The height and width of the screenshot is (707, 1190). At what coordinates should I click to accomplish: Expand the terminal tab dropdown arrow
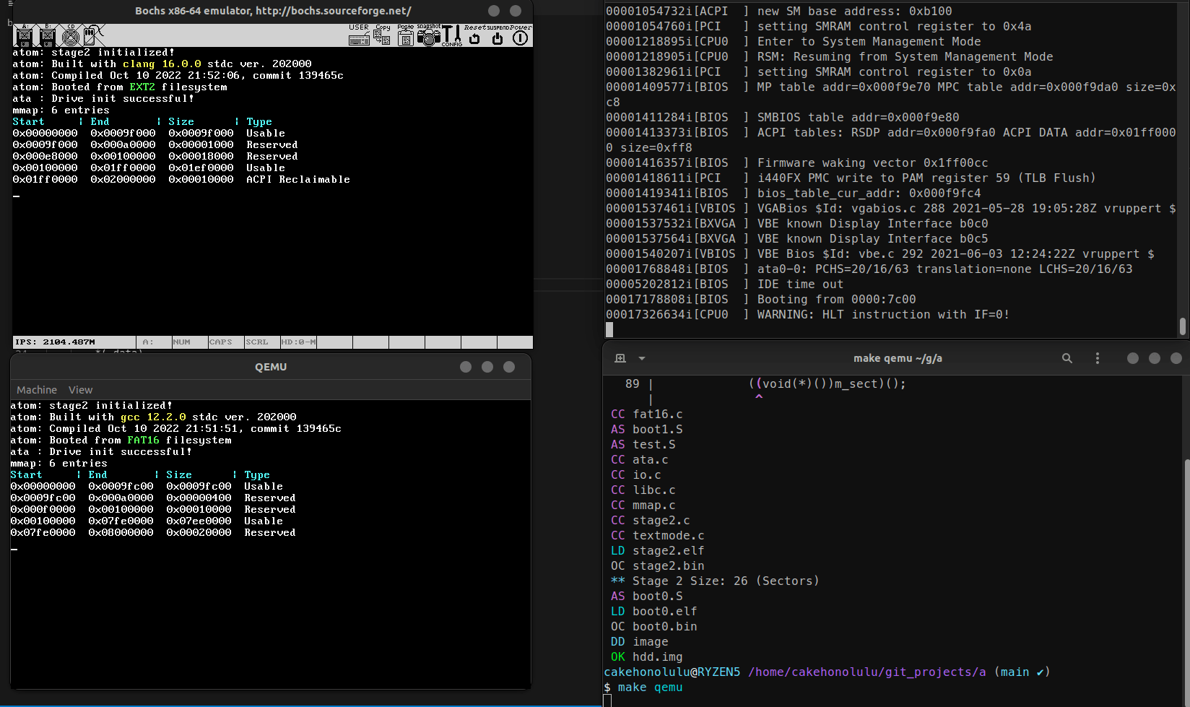pos(642,358)
